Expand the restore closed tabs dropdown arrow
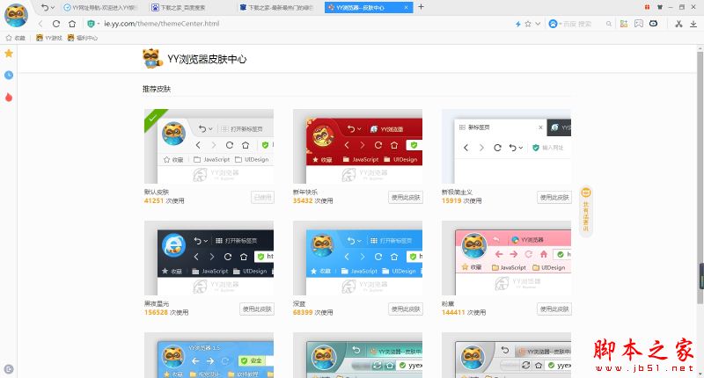Screen dimensions: 704x378 53,8
